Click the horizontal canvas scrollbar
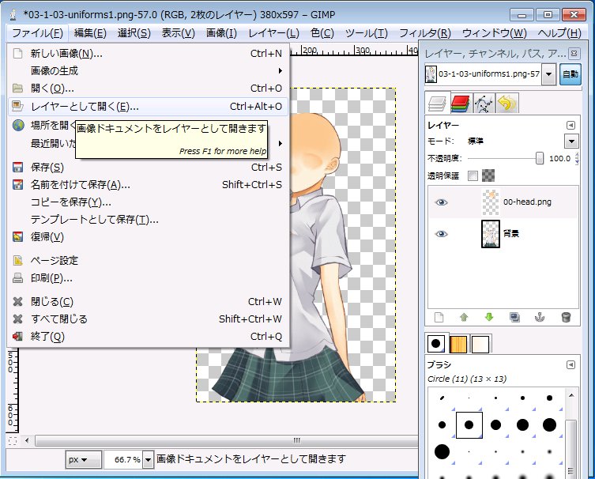Image resolution: width=595 pixels, height=479 pixels. coord(226,441)
